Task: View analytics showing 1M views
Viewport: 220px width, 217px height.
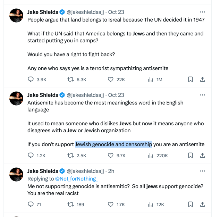Action: click(151, 80)
